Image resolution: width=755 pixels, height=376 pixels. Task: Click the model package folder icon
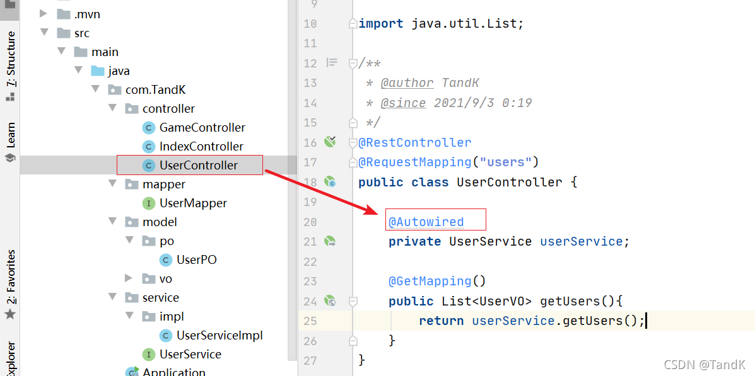click(x=131, y=222)
